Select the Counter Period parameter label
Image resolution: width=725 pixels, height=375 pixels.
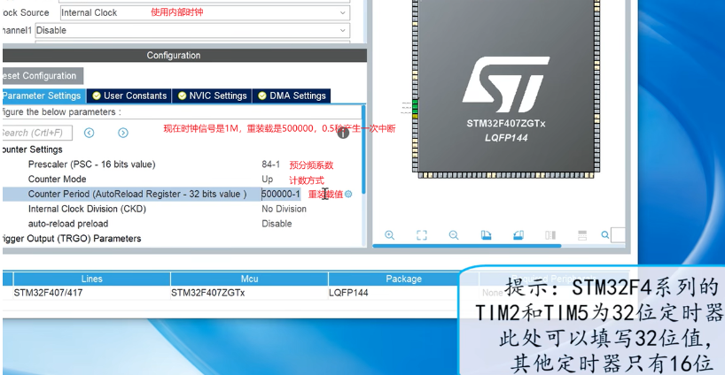pos(137,195)
